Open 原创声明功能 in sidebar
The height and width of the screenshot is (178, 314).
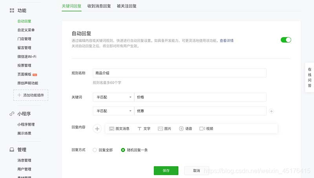coord(27,83)
